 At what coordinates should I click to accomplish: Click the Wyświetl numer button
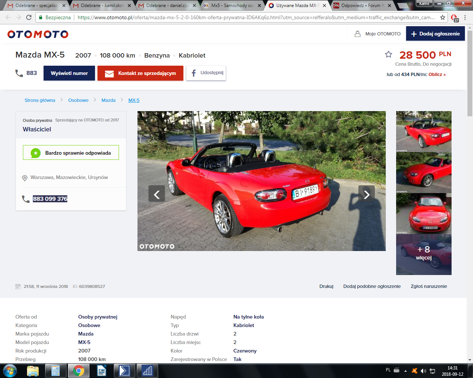coord(69,73)
